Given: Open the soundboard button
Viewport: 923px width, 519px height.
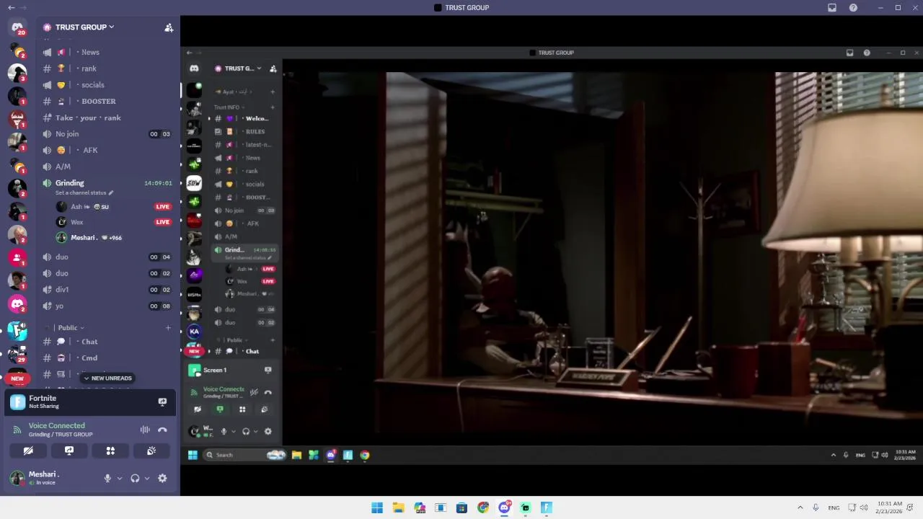Looking at the screenshot, I should (x=151, y=451).
